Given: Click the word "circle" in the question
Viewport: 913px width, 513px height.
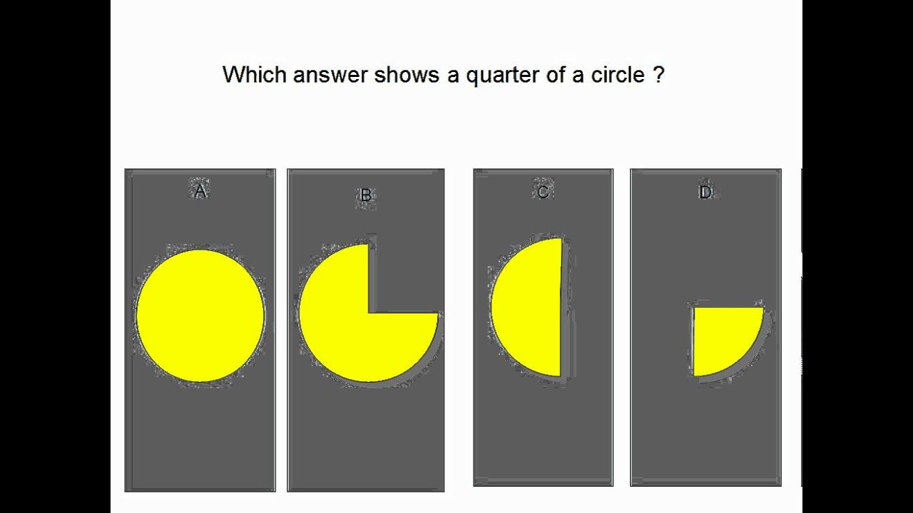Looking at the screenshot, I should tap(617, 75).
